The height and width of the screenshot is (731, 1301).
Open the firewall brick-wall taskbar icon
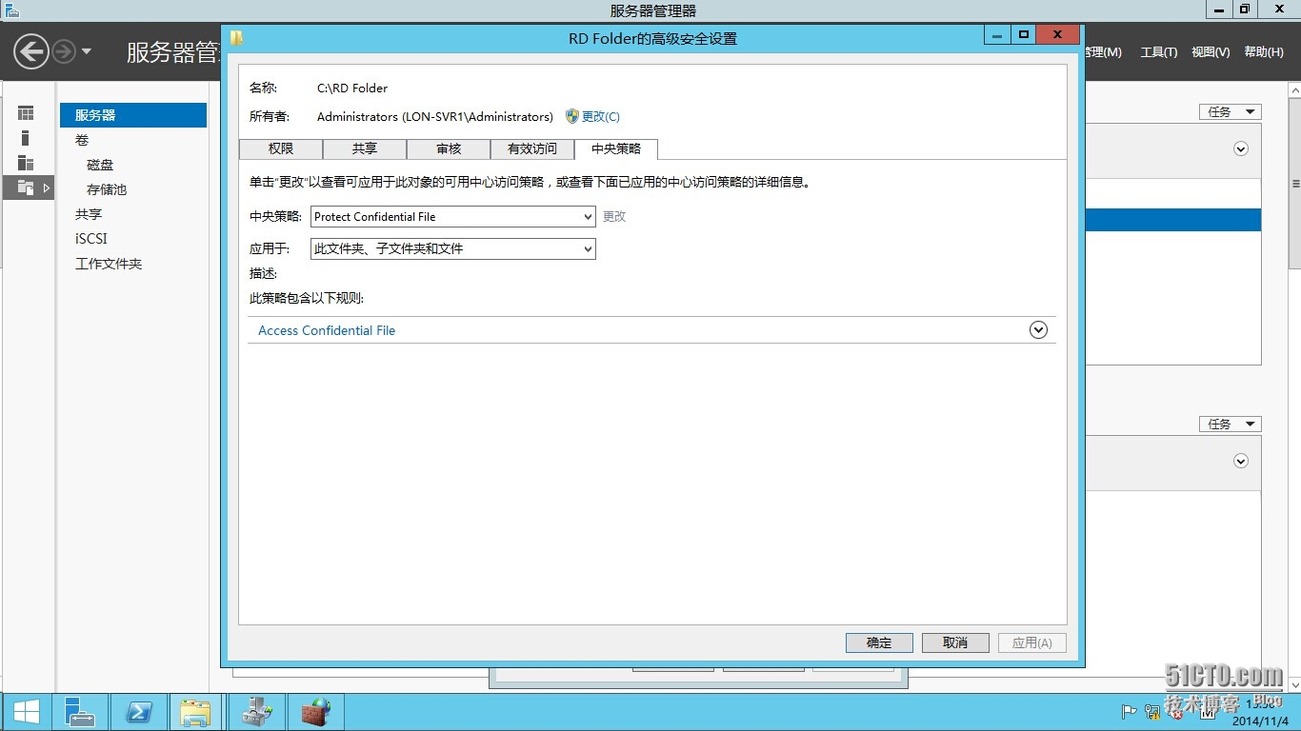(315, 712)
